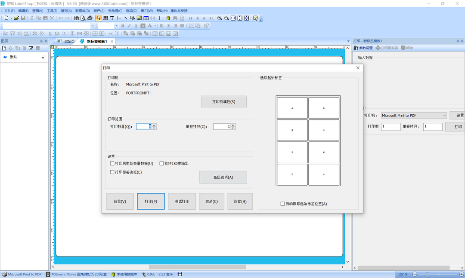This screenshot has height=278, width=465.
Task: Click the zoom in magnifier icon
Action: [220, 18]
